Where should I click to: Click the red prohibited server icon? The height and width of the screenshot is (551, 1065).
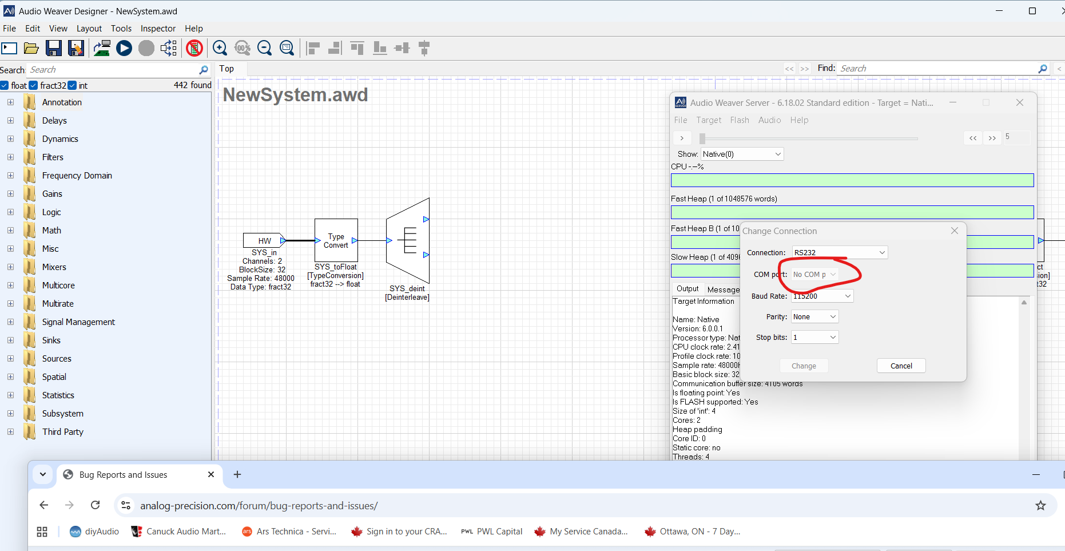point(194,49)
